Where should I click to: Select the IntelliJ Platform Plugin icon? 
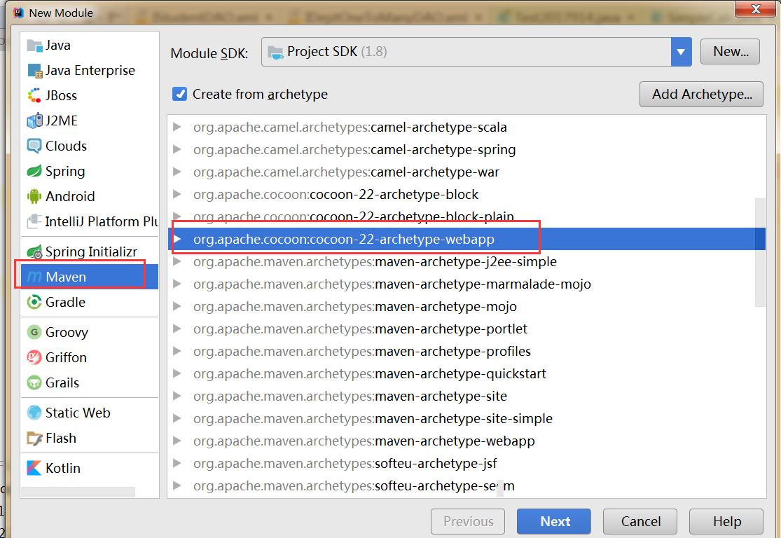34,221
